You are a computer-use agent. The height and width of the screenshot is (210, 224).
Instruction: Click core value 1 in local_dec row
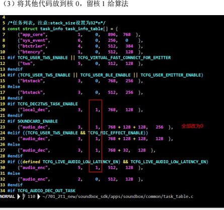pyautogui.click(x=97, y=110)
